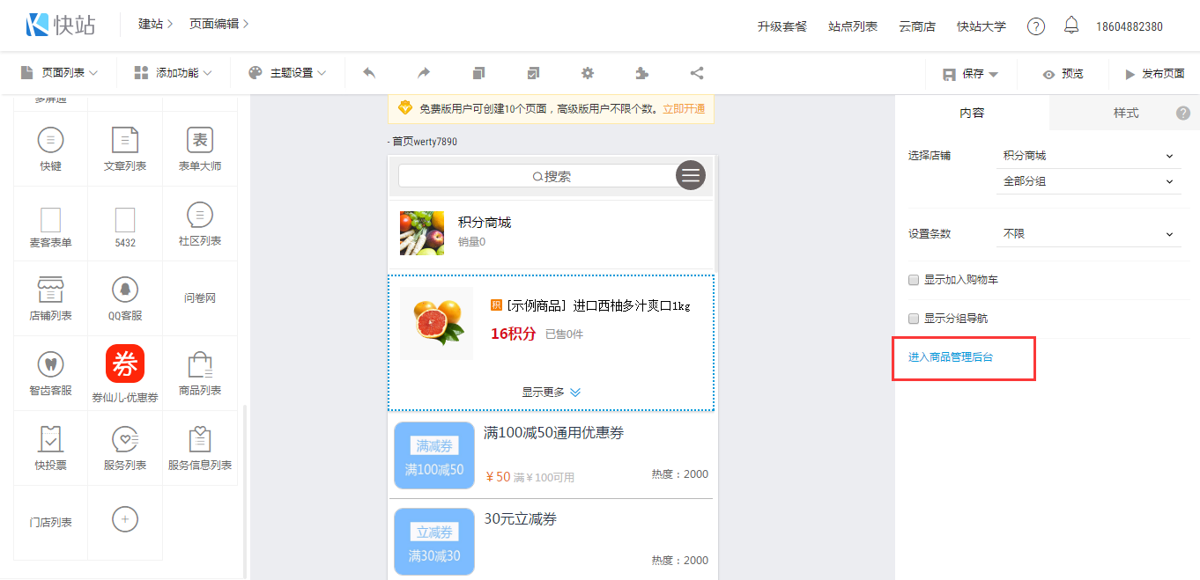The width and height of the screenshot is (1200, 580).
Task: Click the puzzle piece plugin icon
Action: [641, 73]
